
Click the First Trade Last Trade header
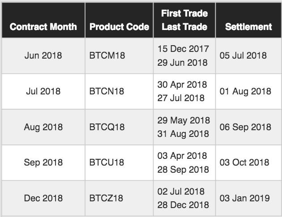(x=184, y=20)
